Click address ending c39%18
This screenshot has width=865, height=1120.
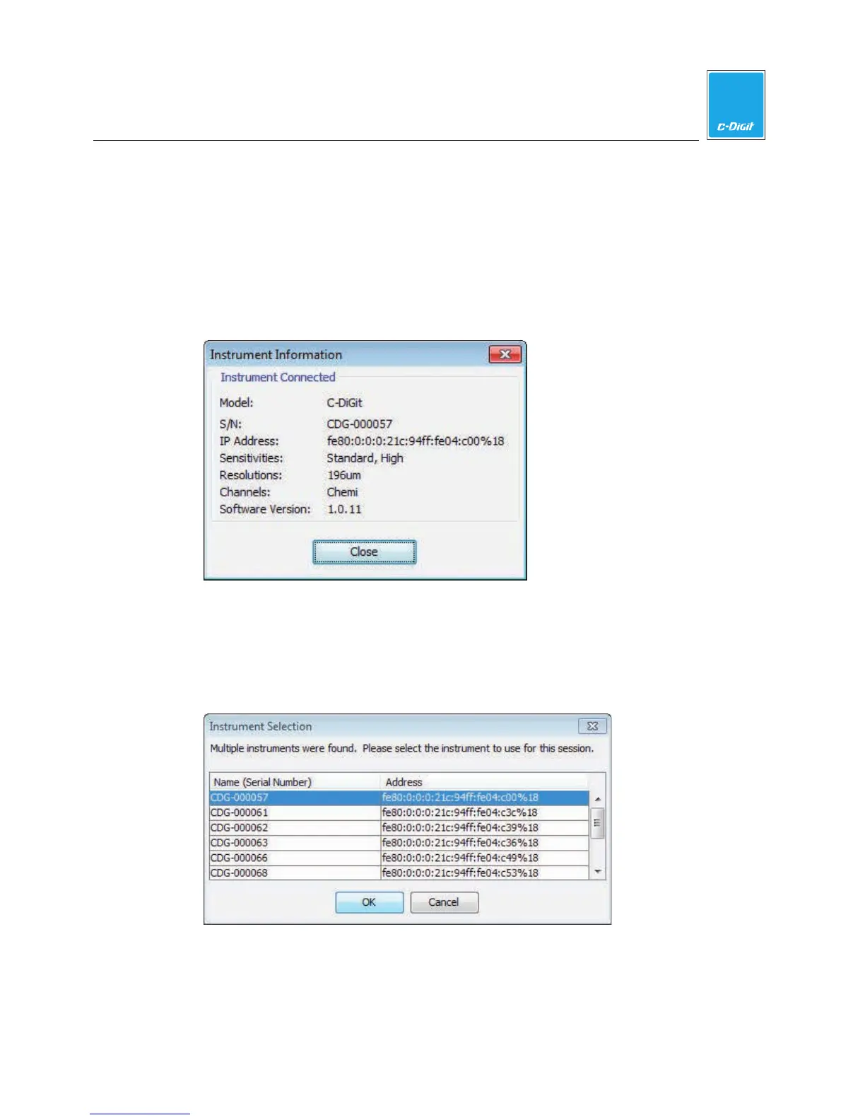click(x=460, y=827)
